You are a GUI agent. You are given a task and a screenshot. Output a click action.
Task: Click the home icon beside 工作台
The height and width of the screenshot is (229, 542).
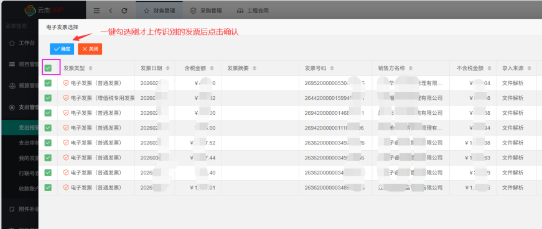click(x=12, y=43)
